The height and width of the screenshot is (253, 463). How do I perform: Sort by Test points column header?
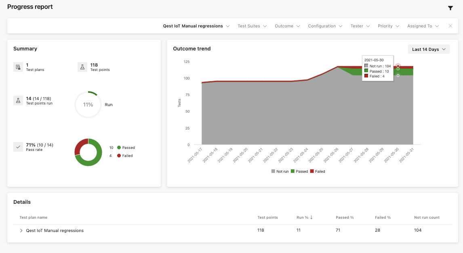point(267,217)
